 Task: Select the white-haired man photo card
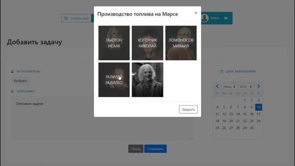147,80
